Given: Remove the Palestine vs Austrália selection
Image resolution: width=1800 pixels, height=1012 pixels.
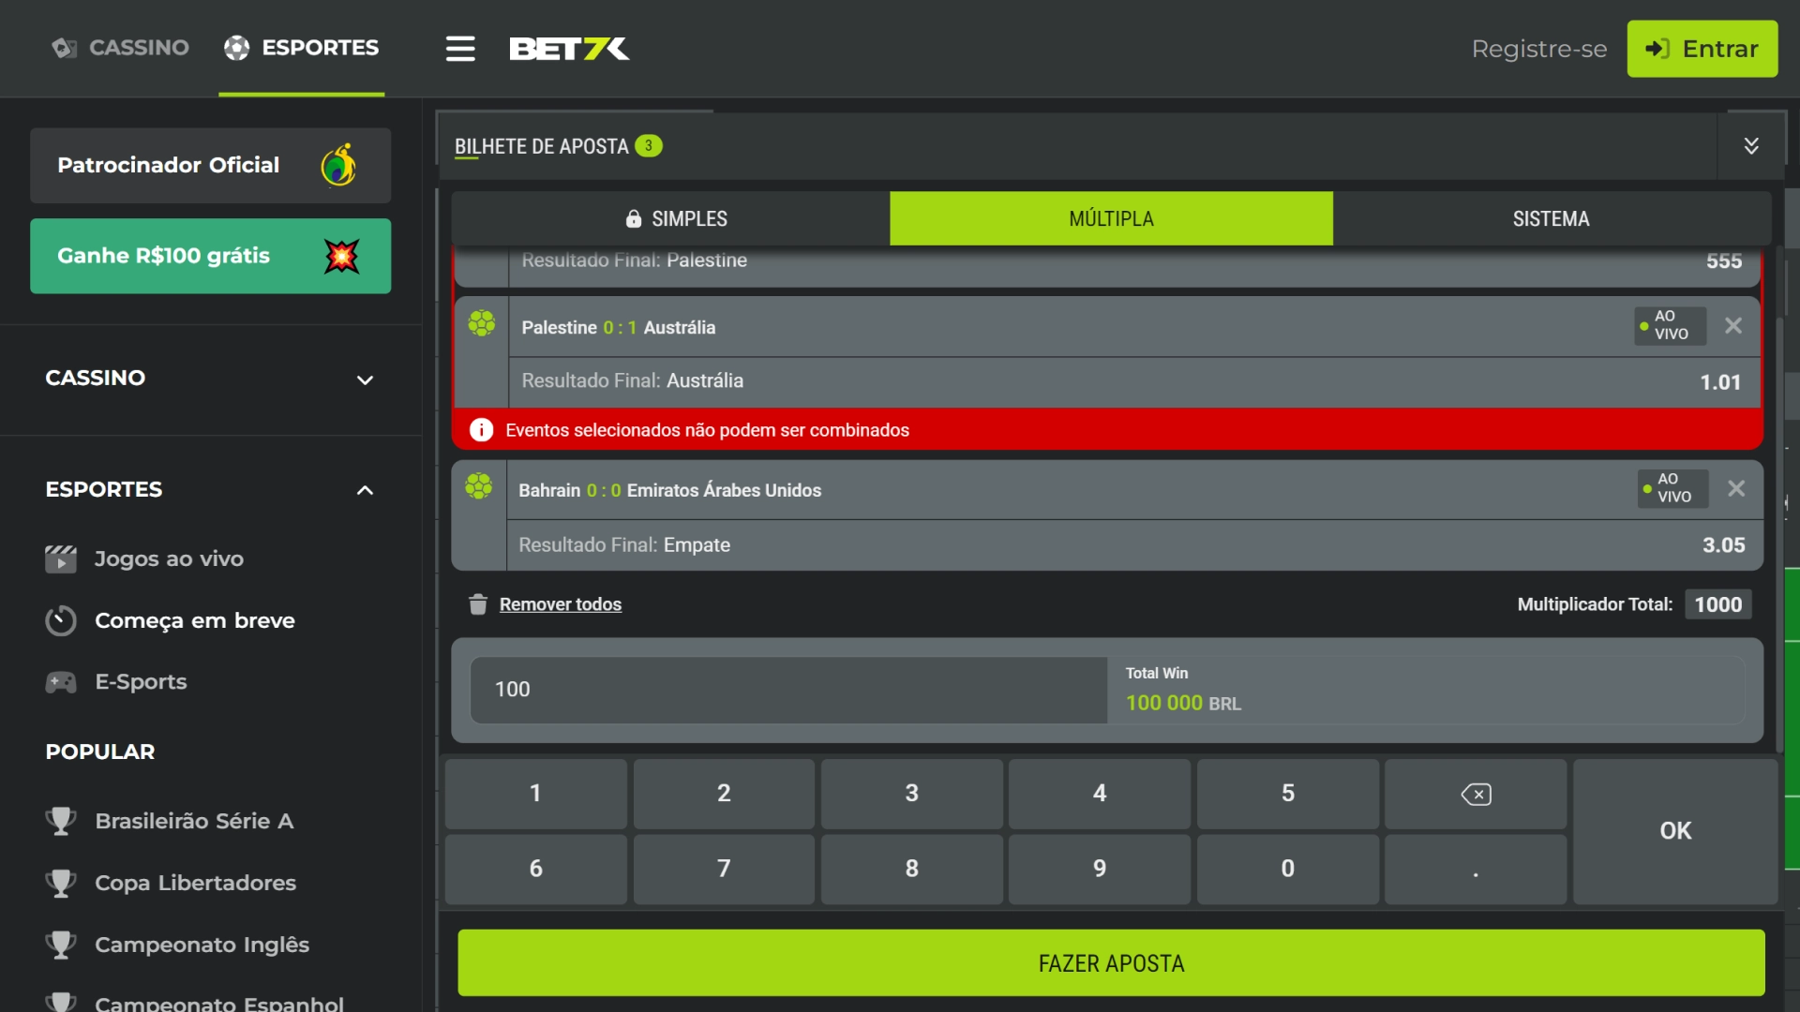Looking at the screenshot, I should click(x=1732, y=326).
